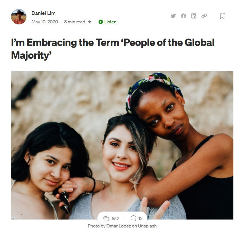Share the article on Twitter
The height and width of the screenshot is (228, 246).
tap(173, 16)
